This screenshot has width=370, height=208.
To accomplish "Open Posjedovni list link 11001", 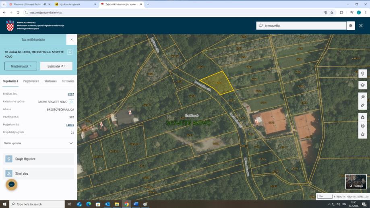I will pyautogui.click(x=70, y=125).
